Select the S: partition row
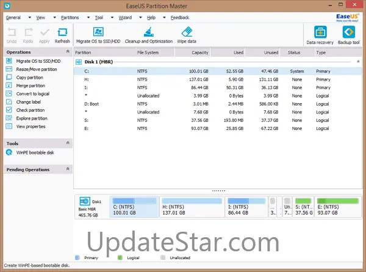 (x=218, y=120)
